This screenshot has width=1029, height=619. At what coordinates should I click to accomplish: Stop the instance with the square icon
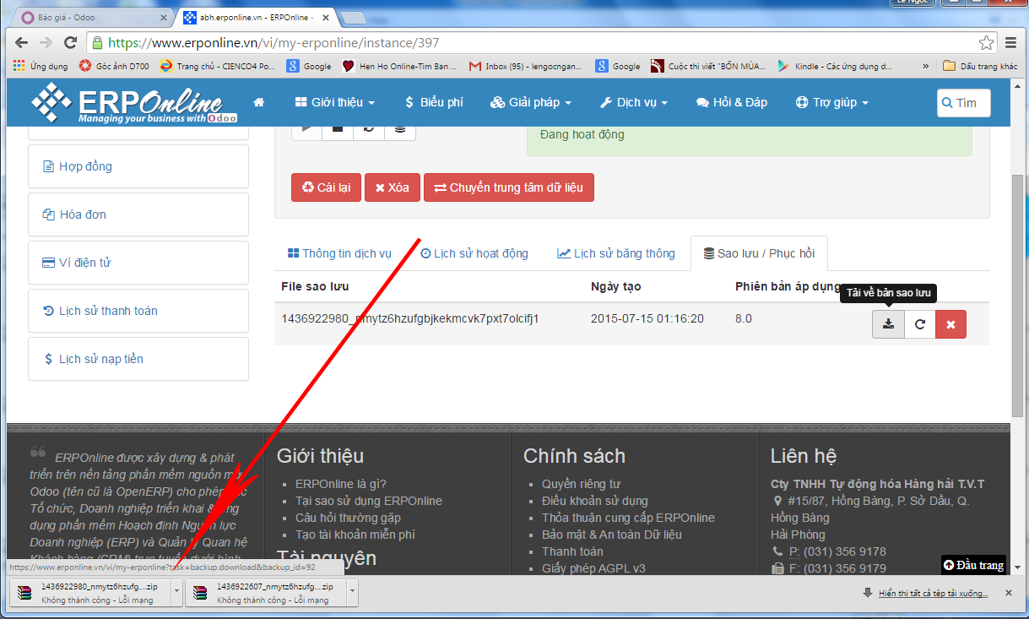(338, 128)
